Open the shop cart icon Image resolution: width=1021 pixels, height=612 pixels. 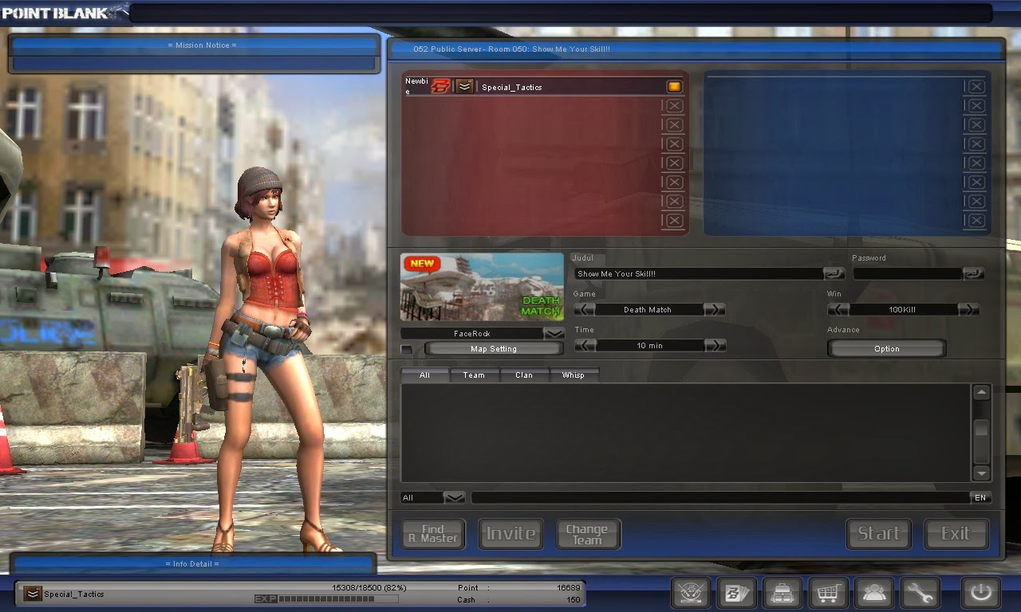pos(828,594)
